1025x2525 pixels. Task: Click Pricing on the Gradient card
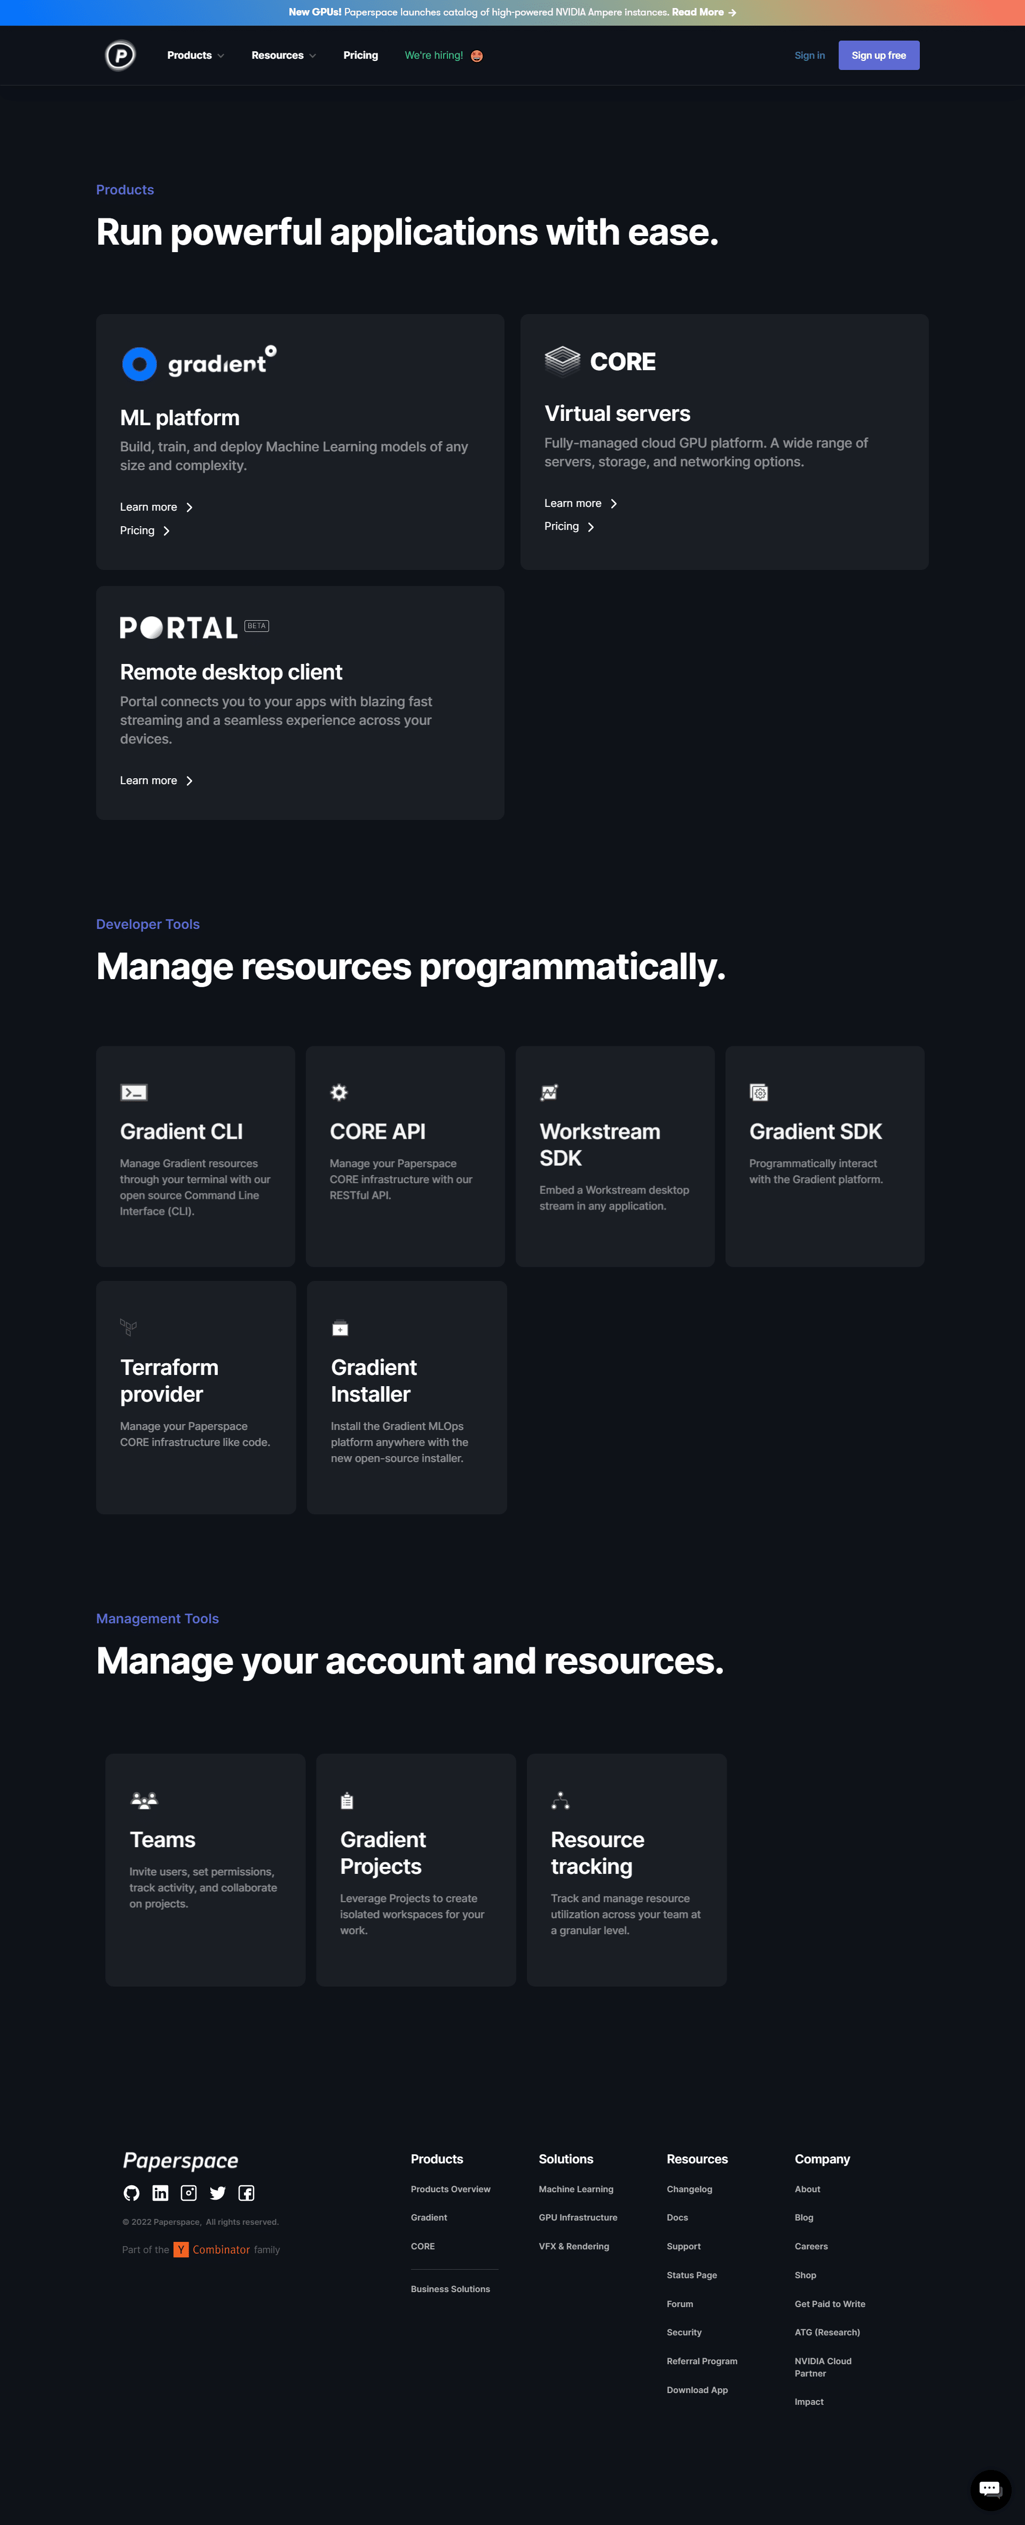(x=145, y=530)
